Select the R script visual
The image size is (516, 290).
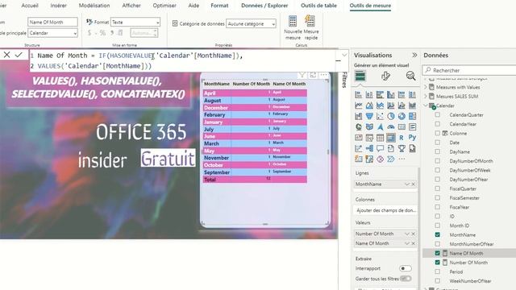(x=402, y=138)
